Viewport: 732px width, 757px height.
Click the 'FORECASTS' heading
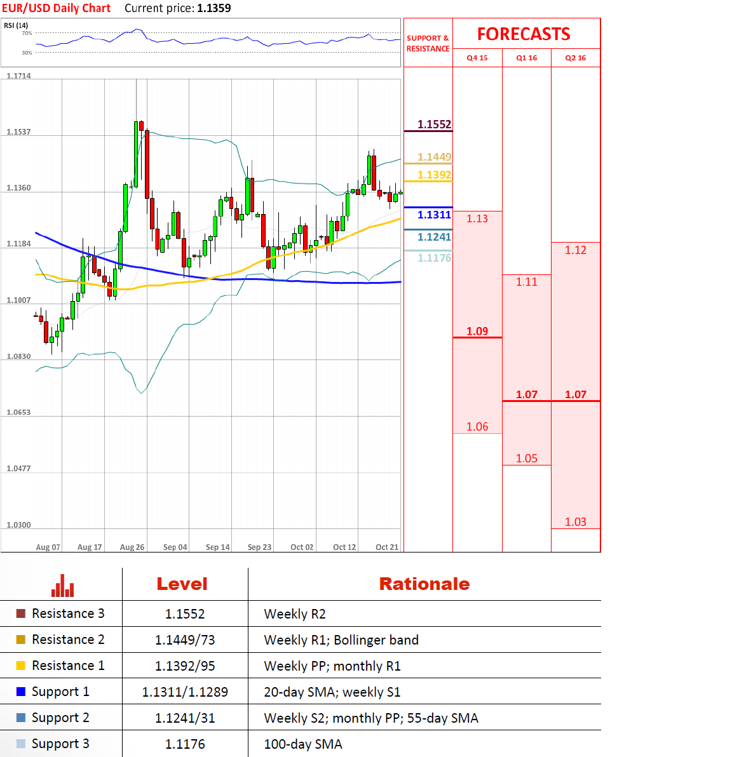click(x=524, y=34)
